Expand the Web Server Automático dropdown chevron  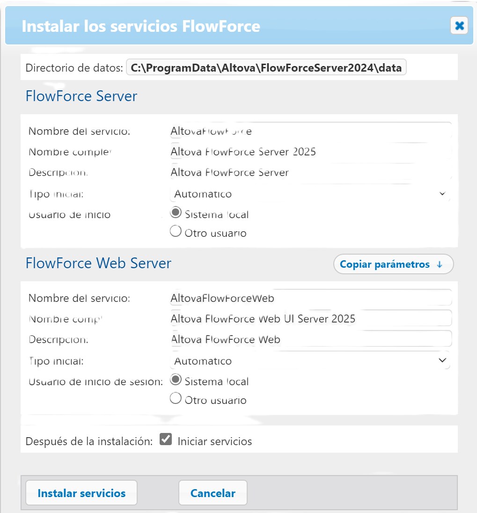tap(442, 360)
